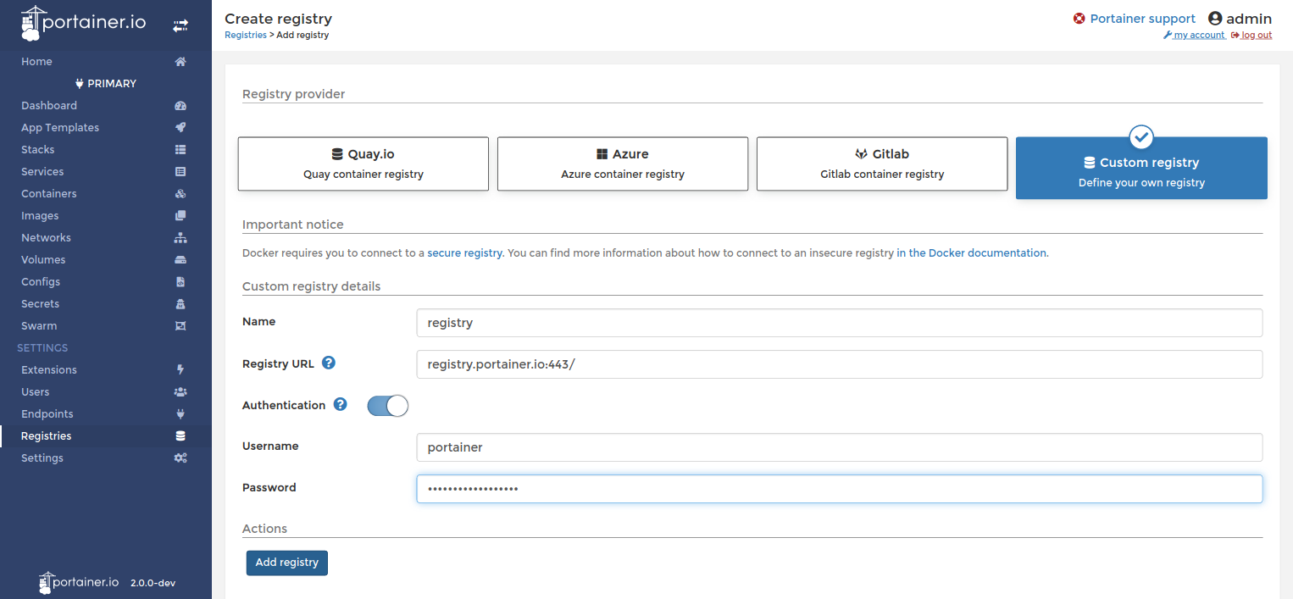Select the Quay.io registry provider
This screenshot has height=599, width=1293.
coord(363,164)
